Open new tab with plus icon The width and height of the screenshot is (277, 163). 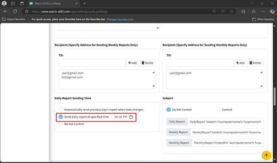pos(84,3)
